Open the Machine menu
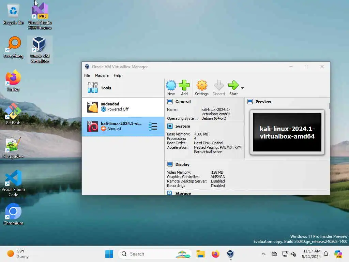 click(x=102, y=75)
